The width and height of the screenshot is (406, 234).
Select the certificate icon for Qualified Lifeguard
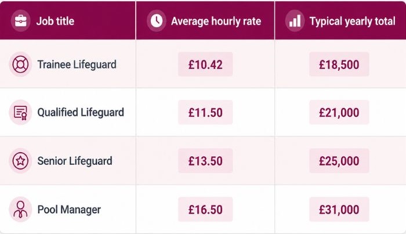click(x=20, y=113)
